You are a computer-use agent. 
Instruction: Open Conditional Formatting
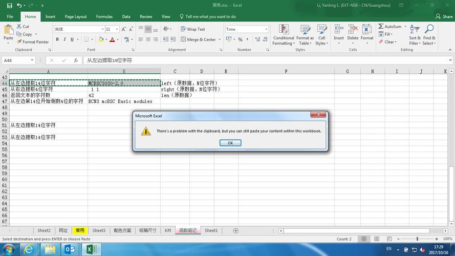pyautogui.click(x=284, y=35)
